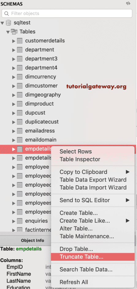Click the emaildomain table icon
Screen dimensions: 137x289
[20, 140]
